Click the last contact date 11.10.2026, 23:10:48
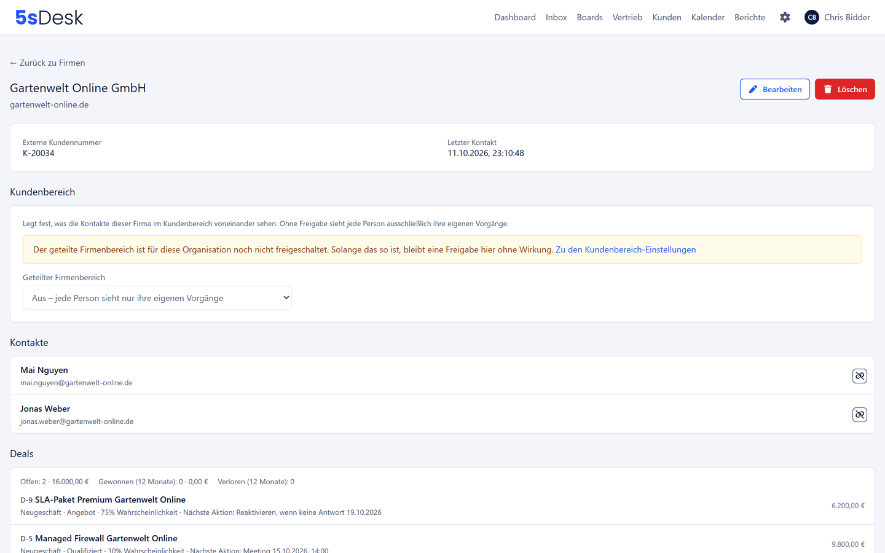 486,153
